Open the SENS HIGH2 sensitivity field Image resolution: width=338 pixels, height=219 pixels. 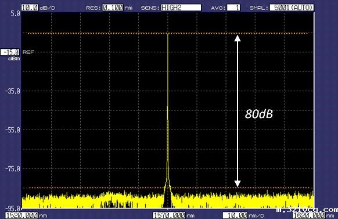(x=181, y=8)
